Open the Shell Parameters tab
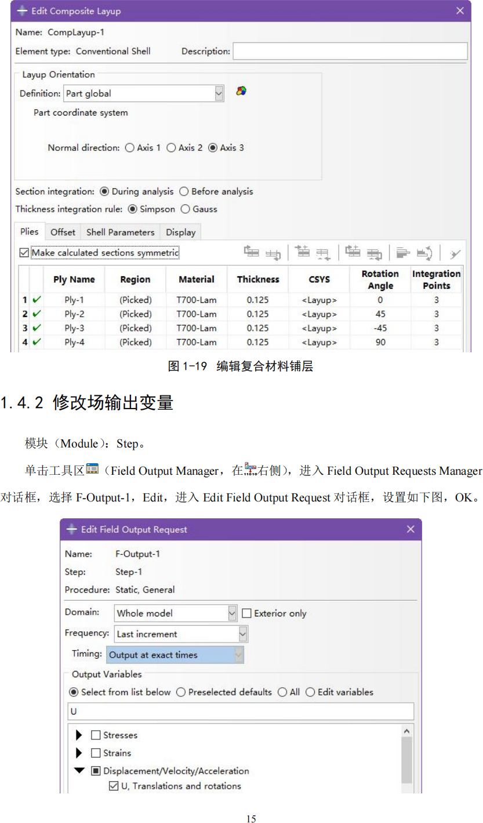Viewport: 483px width, 823px height. click(120, 232)
